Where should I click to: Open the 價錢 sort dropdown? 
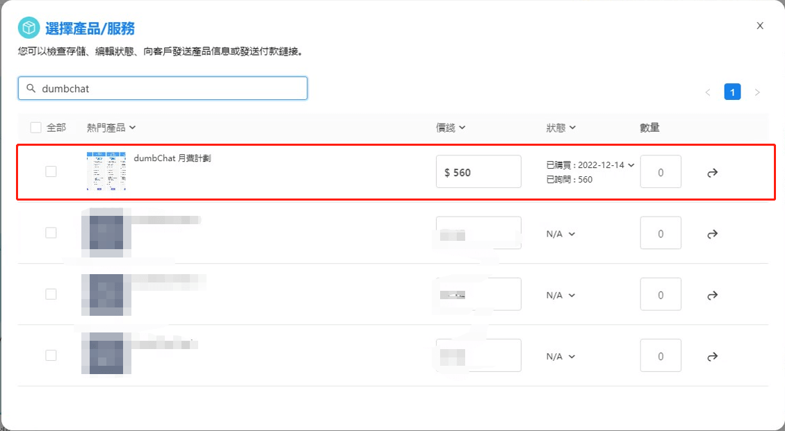click(451, 128)
